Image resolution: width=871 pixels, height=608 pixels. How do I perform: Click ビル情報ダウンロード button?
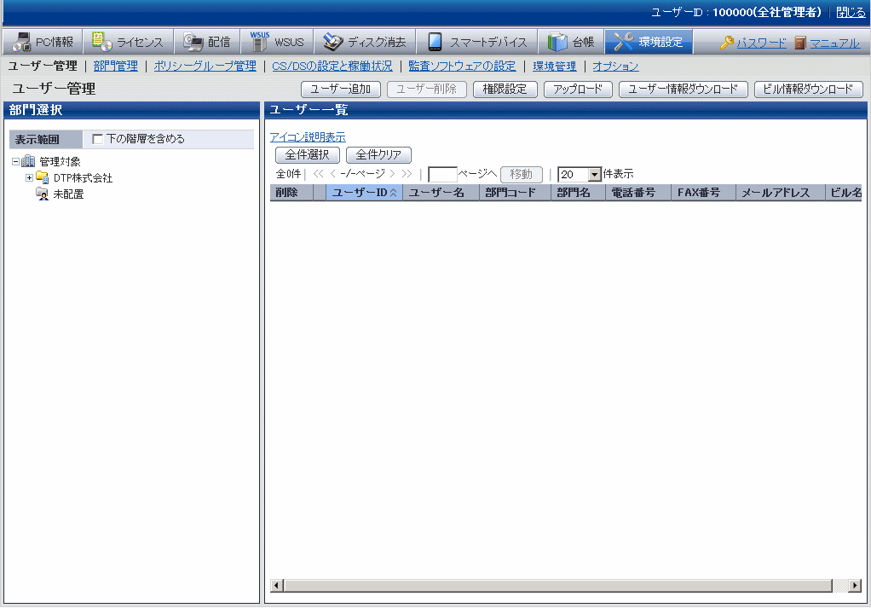(x=808, y=89)
